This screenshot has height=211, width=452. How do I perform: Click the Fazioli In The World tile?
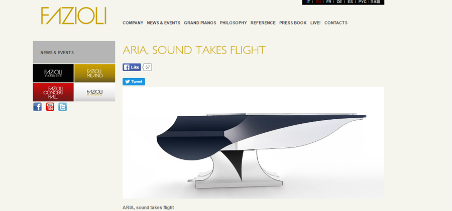coord(94,92)
